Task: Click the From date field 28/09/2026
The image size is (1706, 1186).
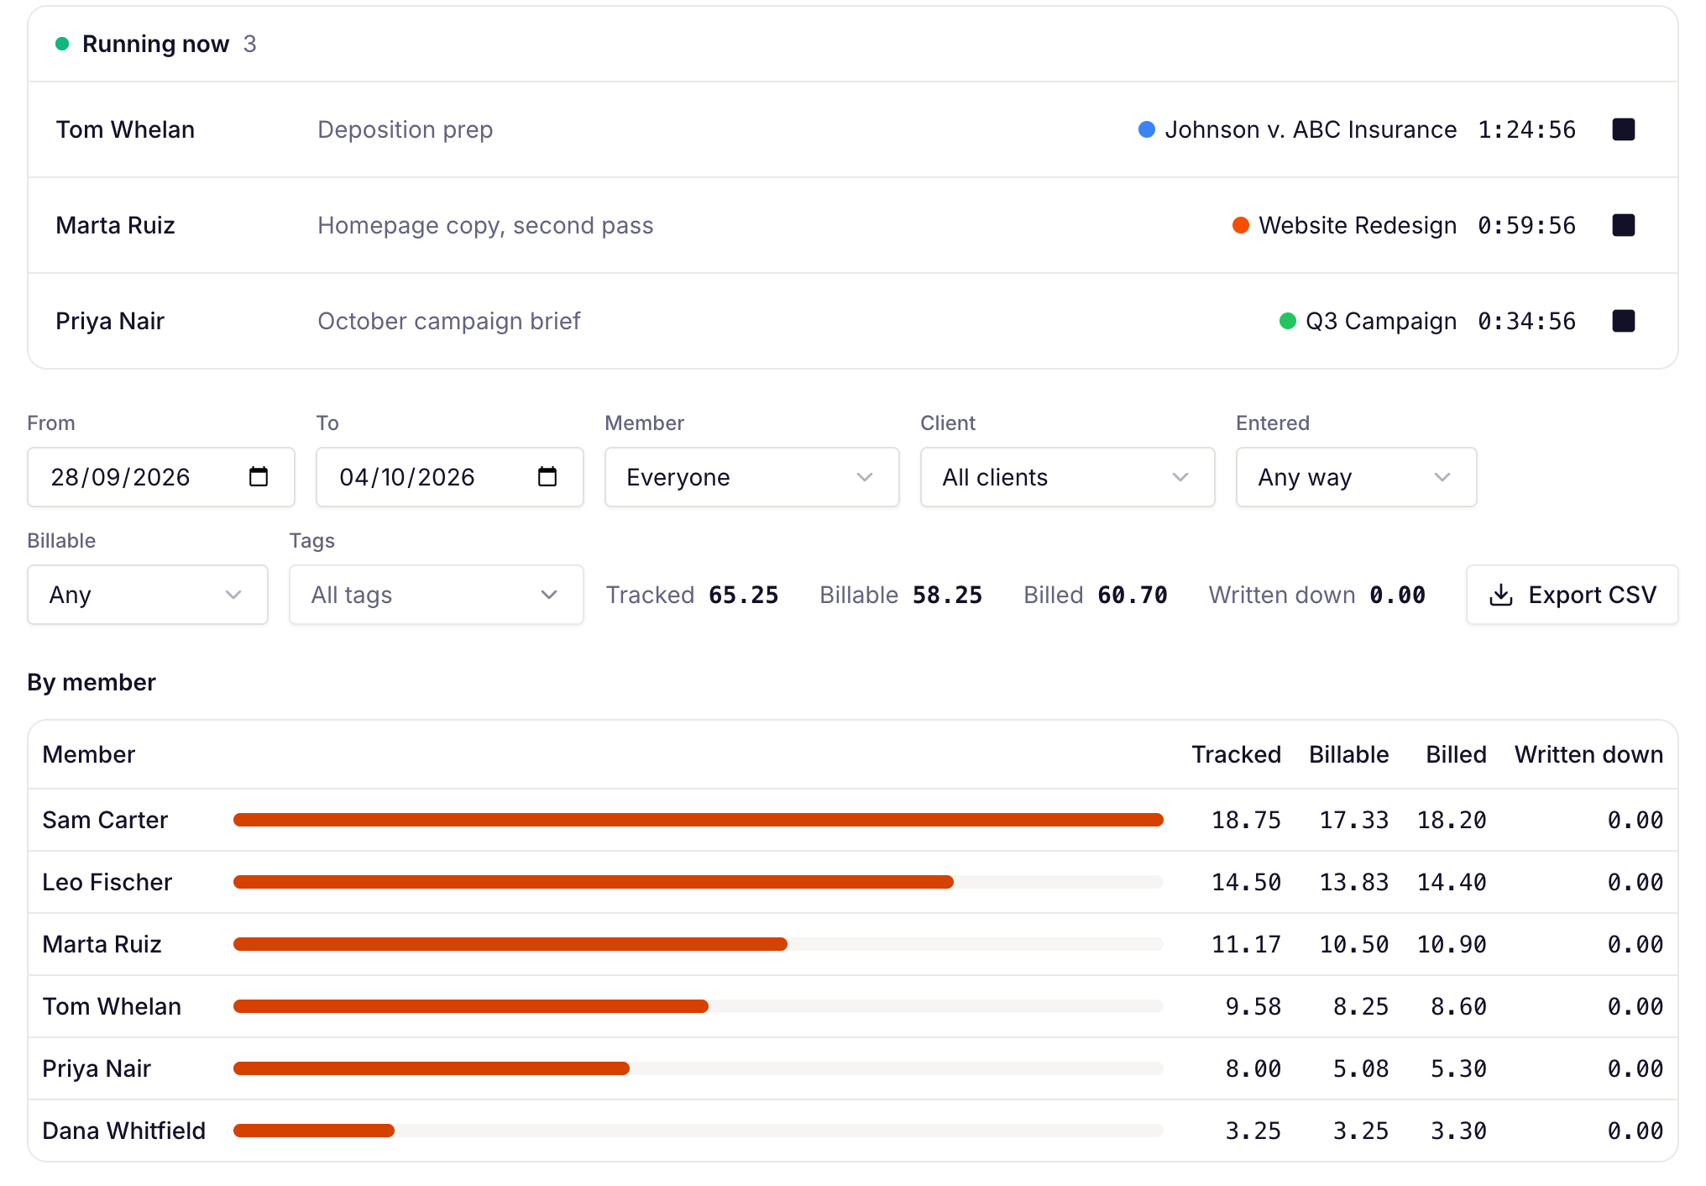Action: coord(160,477)
